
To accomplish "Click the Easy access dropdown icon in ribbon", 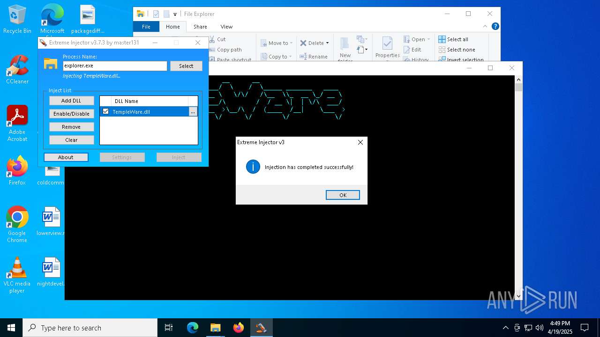I will coord(361,49).
